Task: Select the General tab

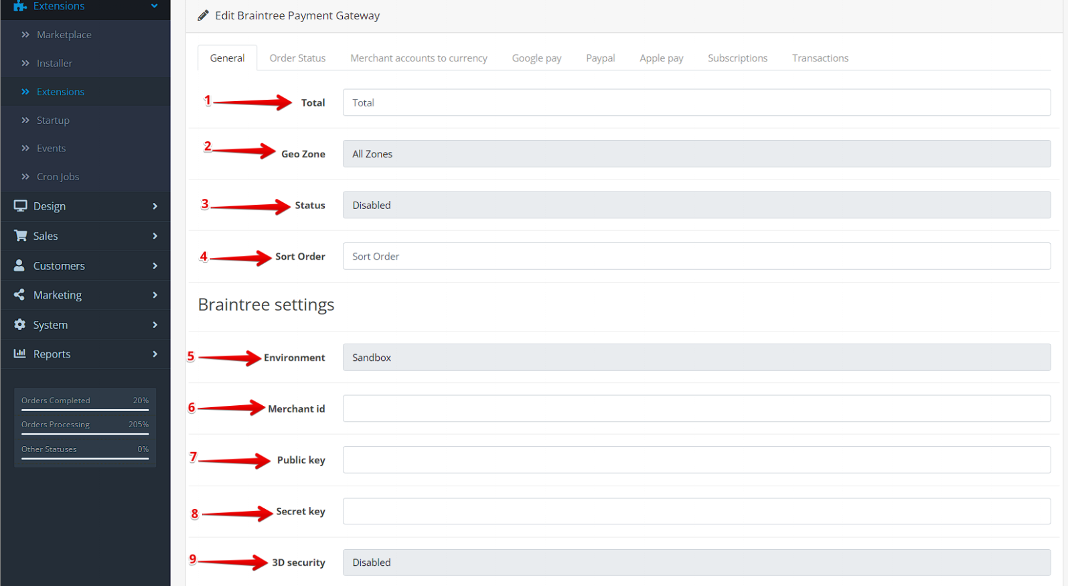Action: [x=227, y=58]
